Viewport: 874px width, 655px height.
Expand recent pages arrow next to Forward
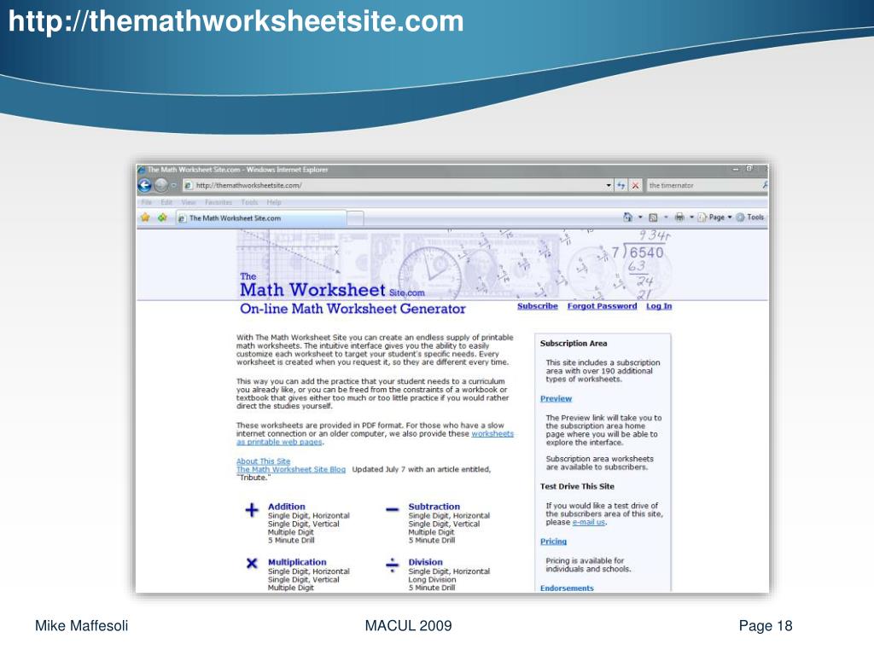tap(174, 185)
